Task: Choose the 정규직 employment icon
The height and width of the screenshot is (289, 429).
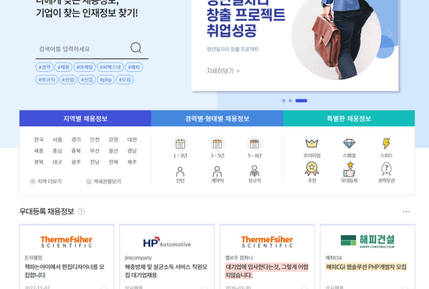Action: tap(255, 171)
